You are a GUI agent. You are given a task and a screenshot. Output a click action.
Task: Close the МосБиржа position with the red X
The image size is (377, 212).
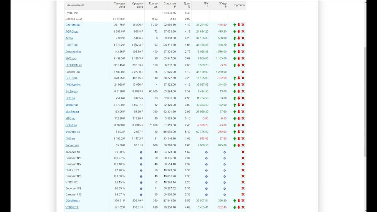point(243,112)
